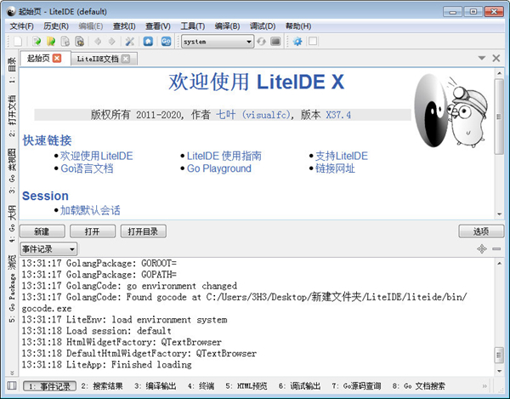
Task: Click the New file toolbar icon
Action: coord(18,42)
